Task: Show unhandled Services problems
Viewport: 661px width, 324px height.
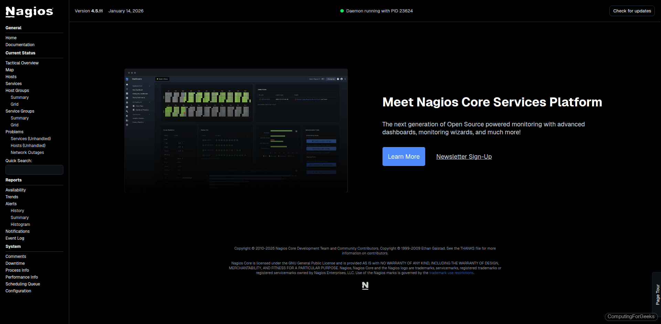Action: click(x=31, y=138)
